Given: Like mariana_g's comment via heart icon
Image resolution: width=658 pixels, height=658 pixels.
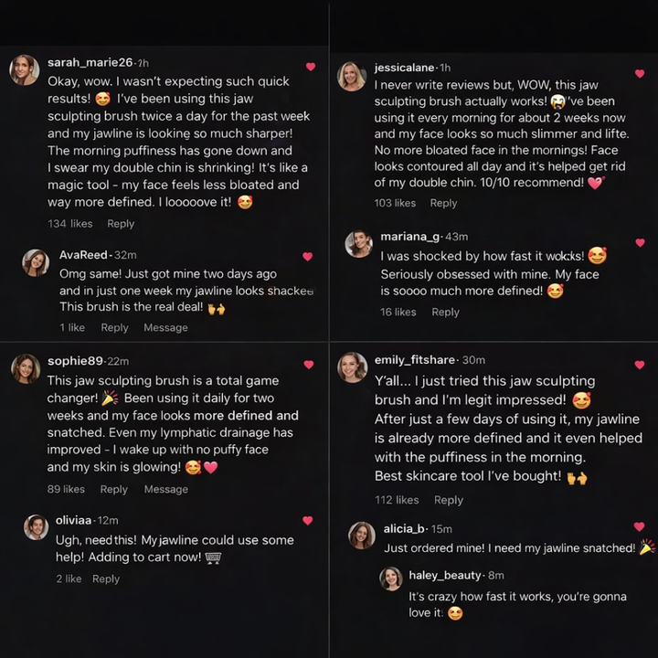Looking at the screenshot, I should (640, 243).
